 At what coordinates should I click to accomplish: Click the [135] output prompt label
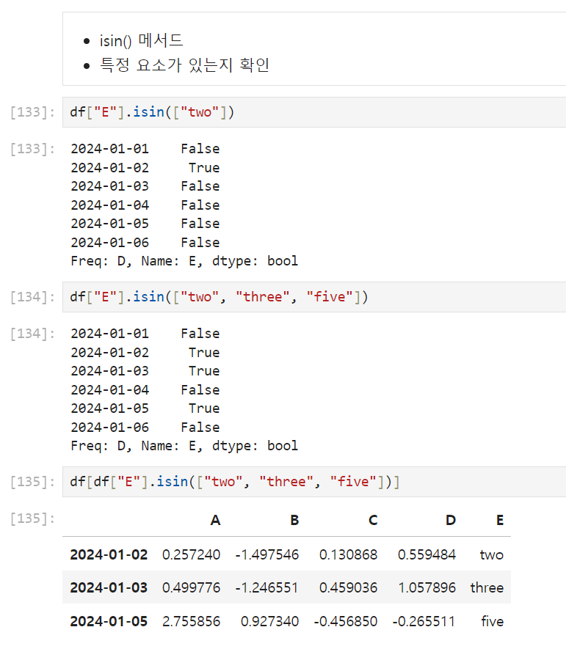pos(32,518)
